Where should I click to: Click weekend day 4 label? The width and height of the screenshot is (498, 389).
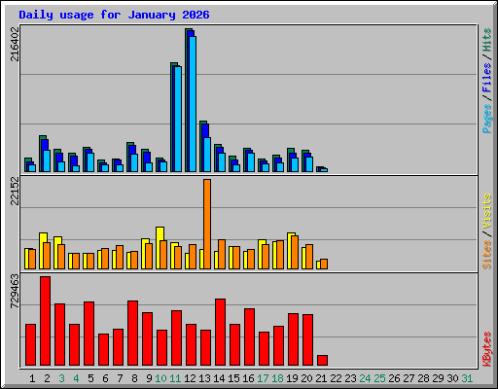tap(76, 378)
